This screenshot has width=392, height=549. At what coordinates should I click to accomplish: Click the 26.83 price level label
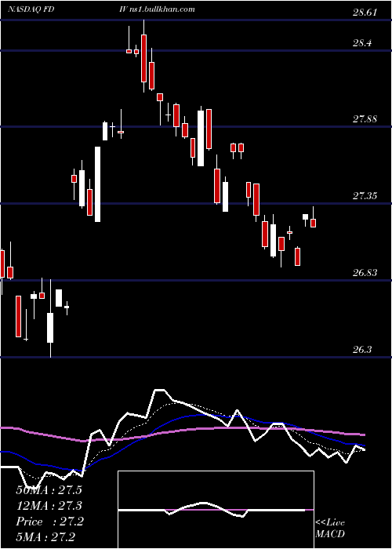[365, 272]
